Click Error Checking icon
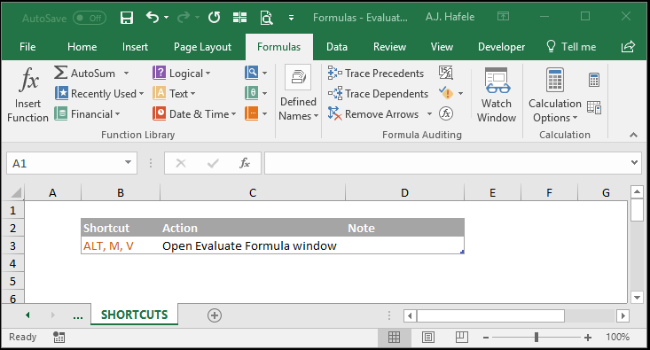Viewport: 650px width, 350px height. pyautogui.click(x=446, y=93)
